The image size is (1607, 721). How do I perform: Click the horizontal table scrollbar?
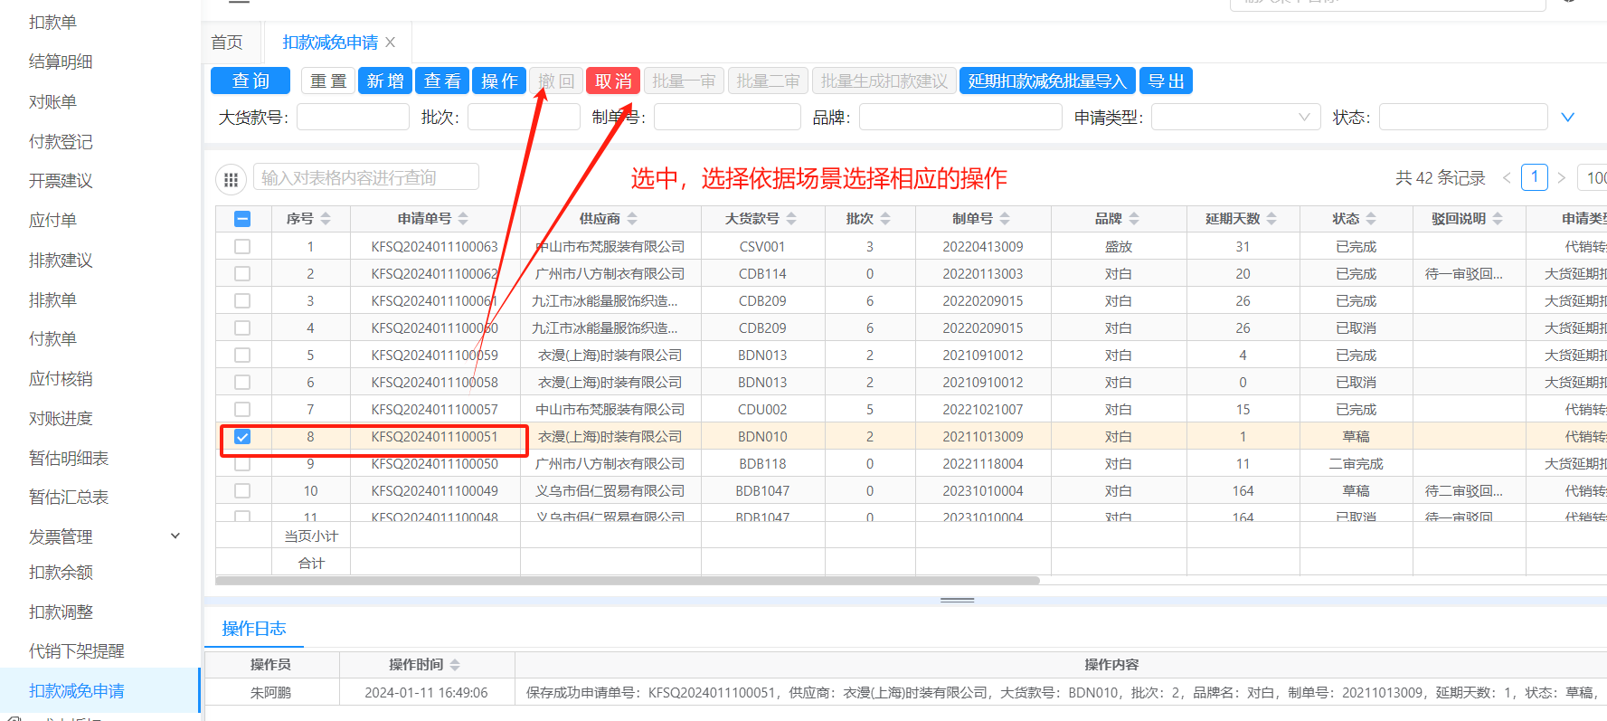pyautogui.click(x=628, y=581)
